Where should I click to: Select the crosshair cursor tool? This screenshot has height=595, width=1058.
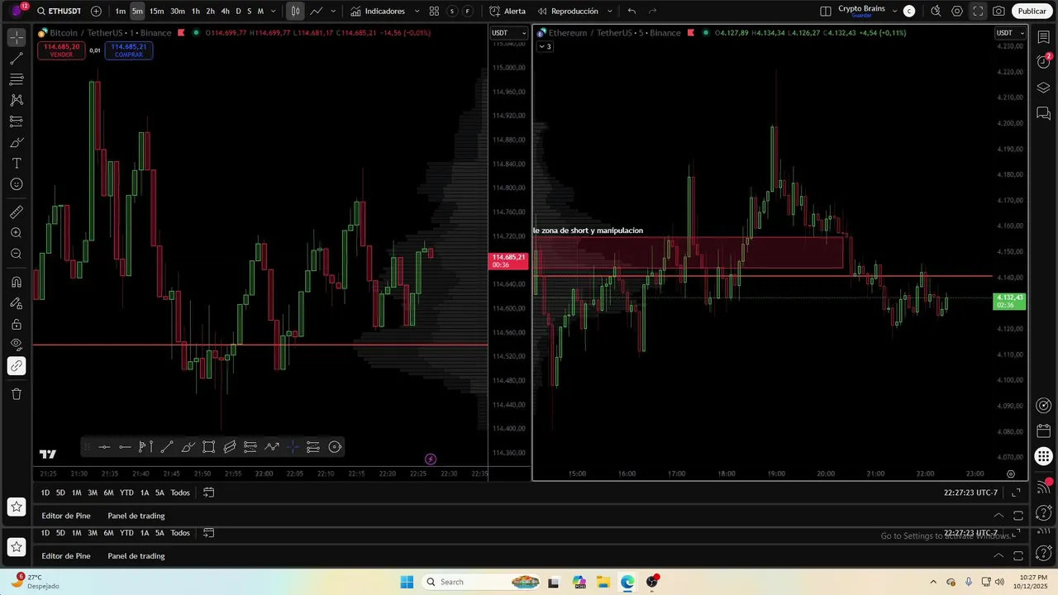pos(16,38)
